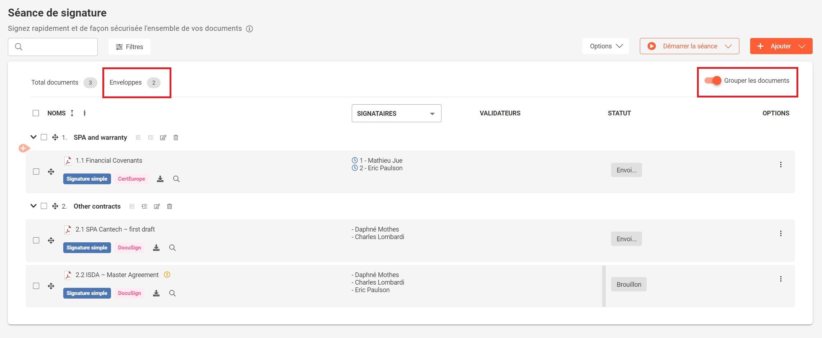This screenshot has width=822, height=338.
Task: Open the SIGNATAIRES dropdown
Action: [x=396, y=113]
